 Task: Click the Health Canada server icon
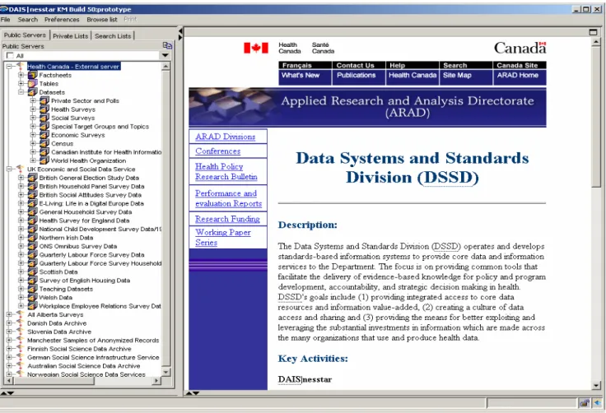tap(21, 67)
